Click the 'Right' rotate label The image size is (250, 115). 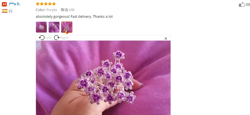(64, 38)
